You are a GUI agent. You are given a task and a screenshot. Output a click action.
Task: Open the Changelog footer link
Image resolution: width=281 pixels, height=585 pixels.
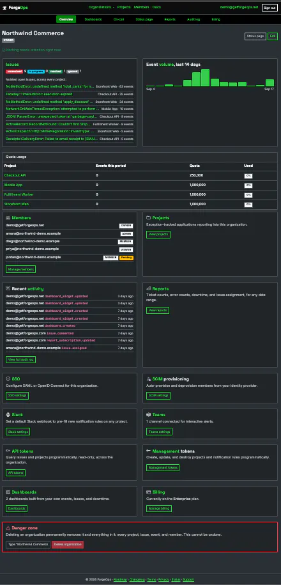[137, 579]
